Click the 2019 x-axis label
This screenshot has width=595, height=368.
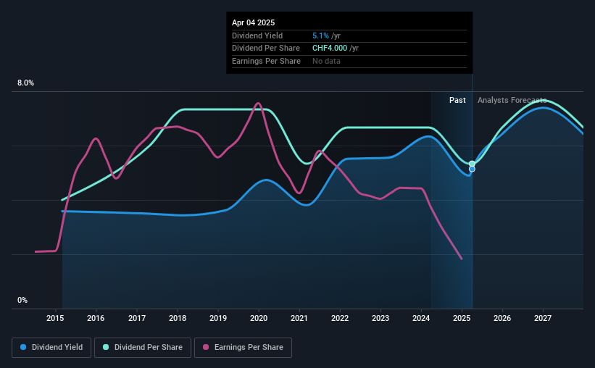(x=218, y=318)
